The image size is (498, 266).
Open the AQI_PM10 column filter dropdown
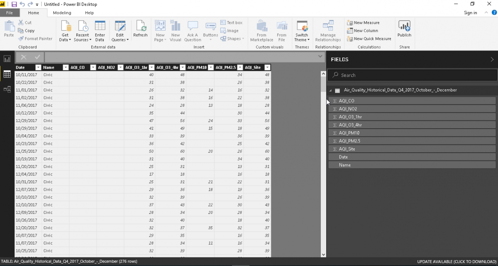click(211, 67)
